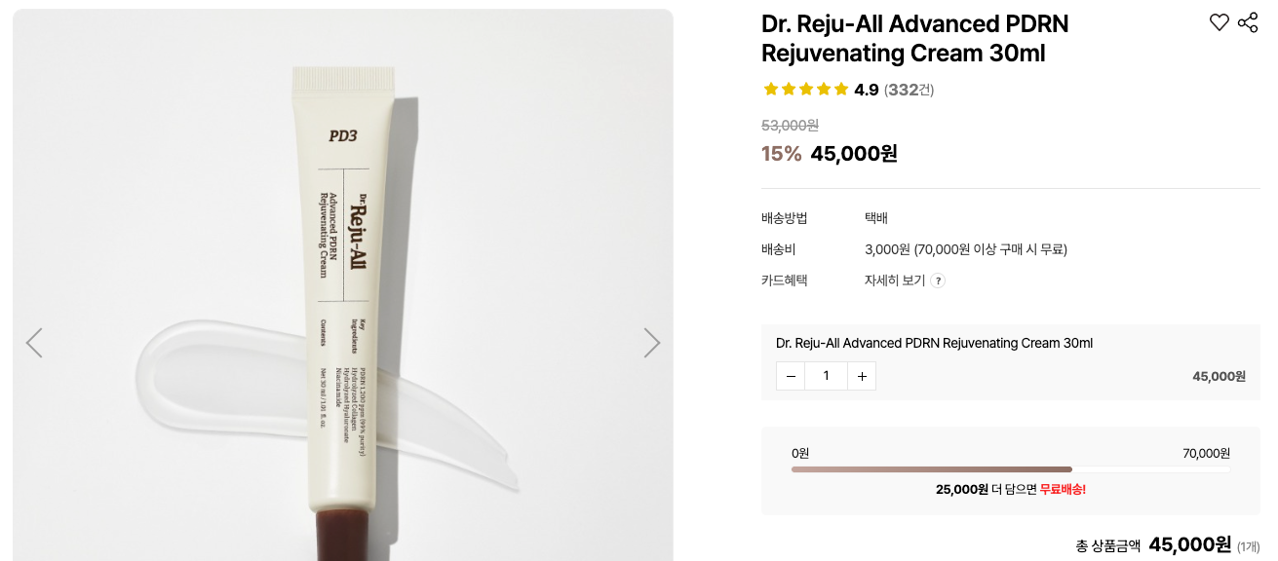Click the share icon
This screenshot has height=561, width=1278.
(1248, 22)
